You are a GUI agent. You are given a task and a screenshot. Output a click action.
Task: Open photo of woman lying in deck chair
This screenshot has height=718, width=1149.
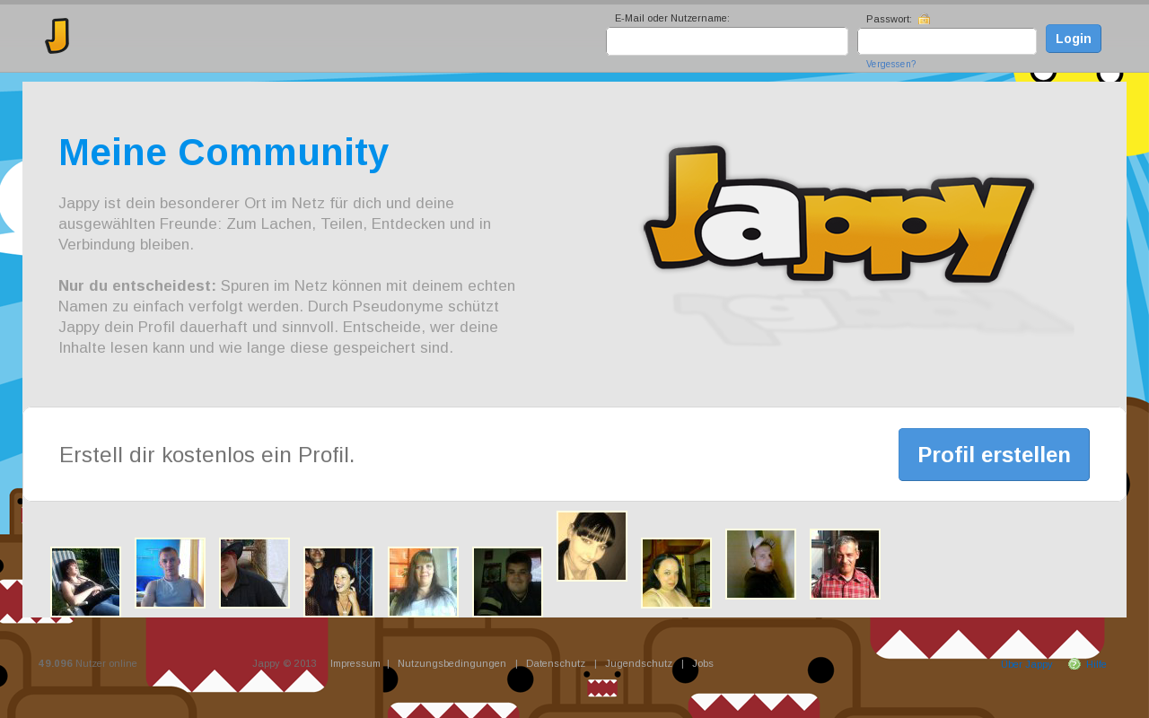click(x=85, y=582)
